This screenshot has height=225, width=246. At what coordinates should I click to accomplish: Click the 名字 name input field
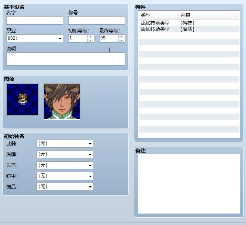coord(35,20)
